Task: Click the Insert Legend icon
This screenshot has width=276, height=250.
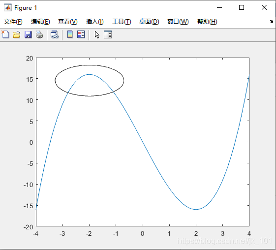Action: pyautogui.click(x=81, y=34)
